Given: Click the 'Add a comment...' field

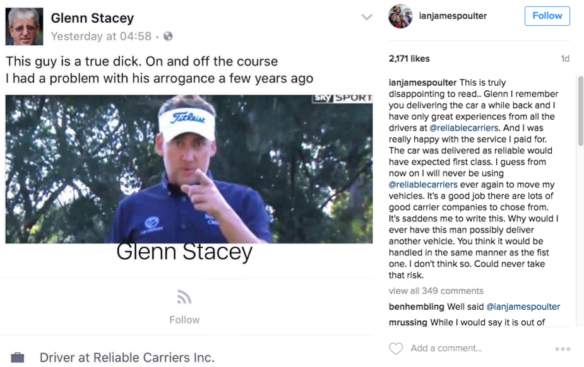Looking at the screenshot, I should pos(446,348).
